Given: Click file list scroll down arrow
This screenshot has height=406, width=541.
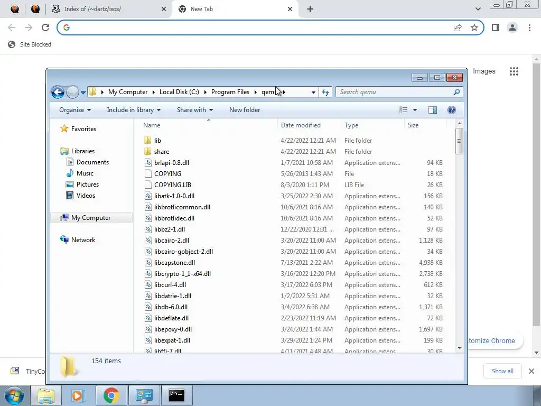Looking at the screenshot, I should [x=459, y=348].
